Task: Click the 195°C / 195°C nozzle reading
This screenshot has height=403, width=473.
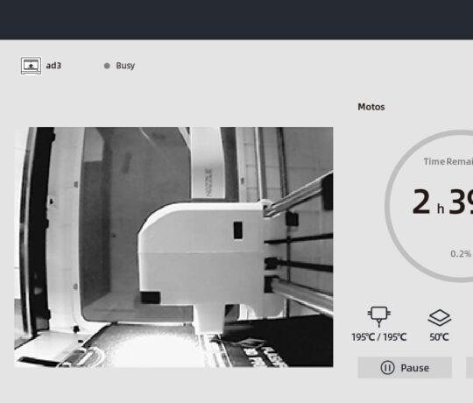Action: pos(379,337)
